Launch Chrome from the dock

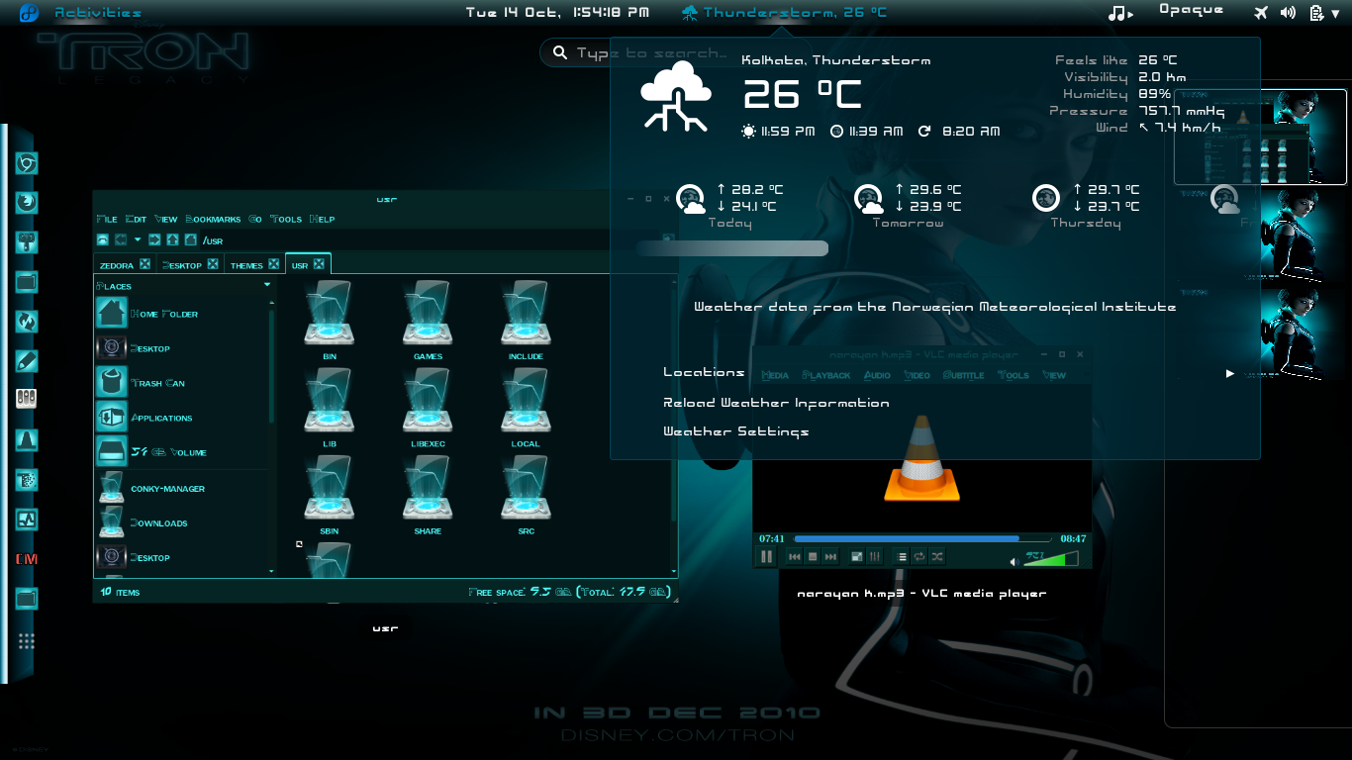[x=27, y=163]
